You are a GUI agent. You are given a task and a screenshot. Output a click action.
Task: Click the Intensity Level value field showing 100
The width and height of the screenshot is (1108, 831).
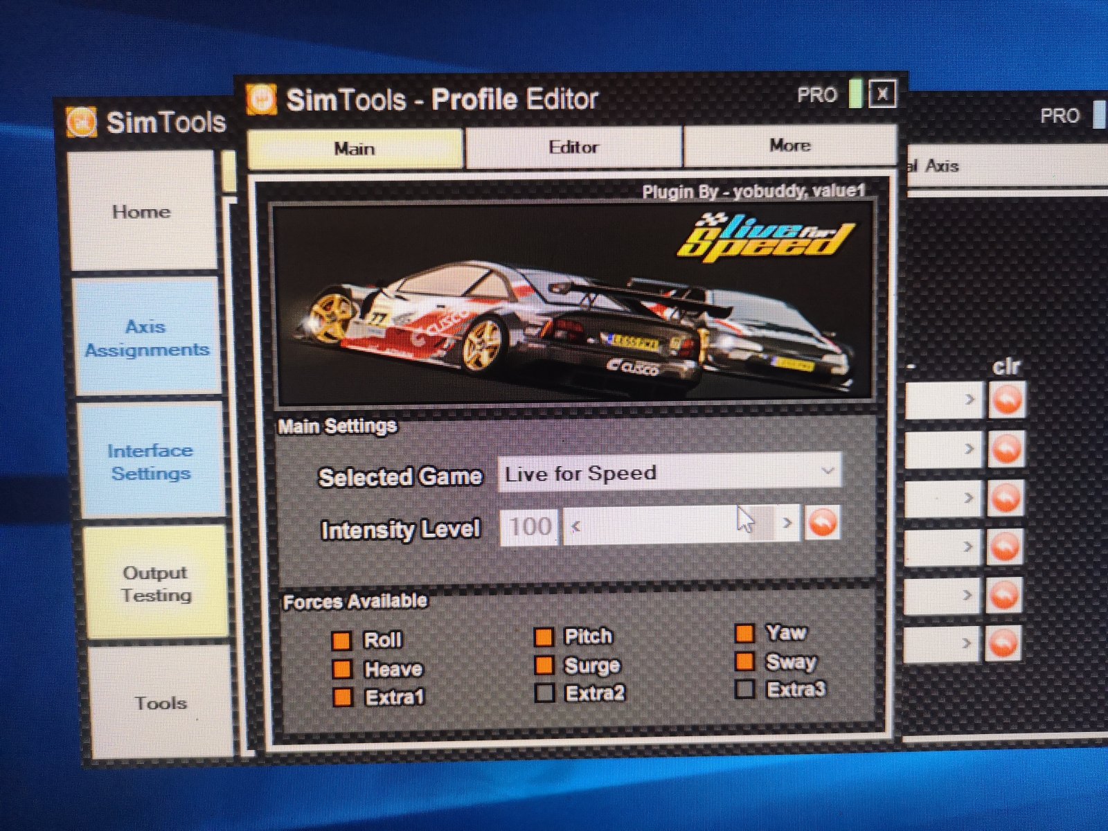click(529, 527)
